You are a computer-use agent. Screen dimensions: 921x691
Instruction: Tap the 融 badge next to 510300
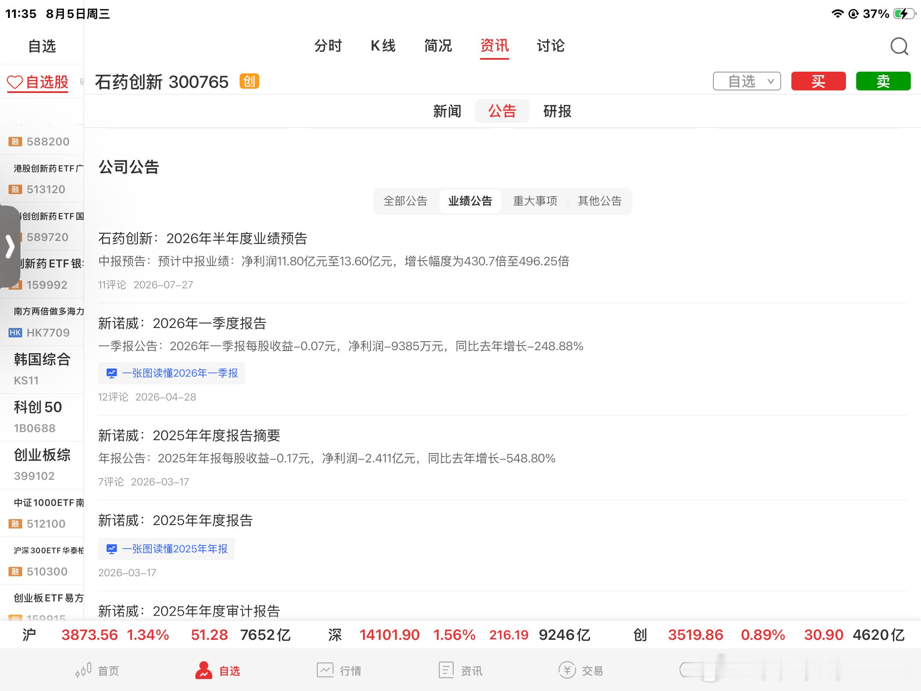[15, 572]
